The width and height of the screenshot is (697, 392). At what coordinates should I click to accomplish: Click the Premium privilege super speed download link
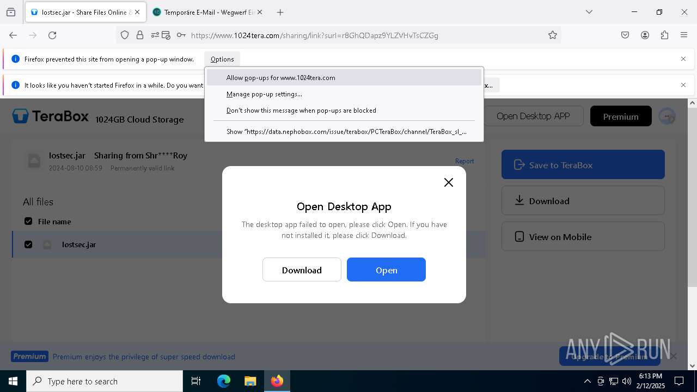(x=144, y=357)
